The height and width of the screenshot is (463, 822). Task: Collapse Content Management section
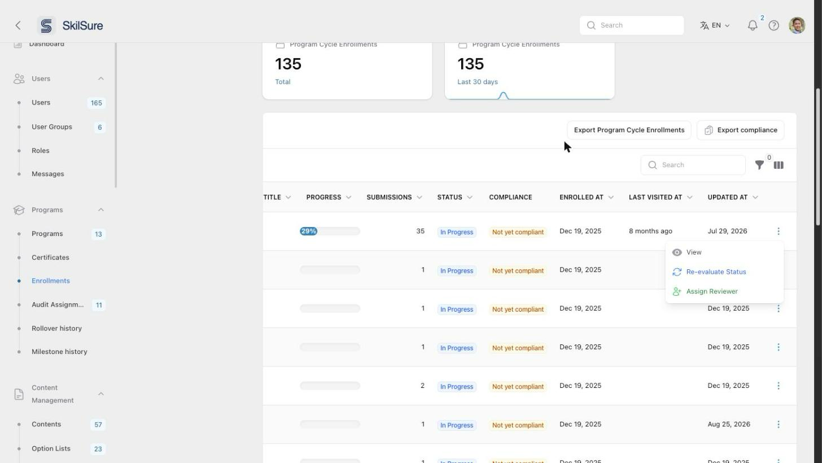(101, 394)
